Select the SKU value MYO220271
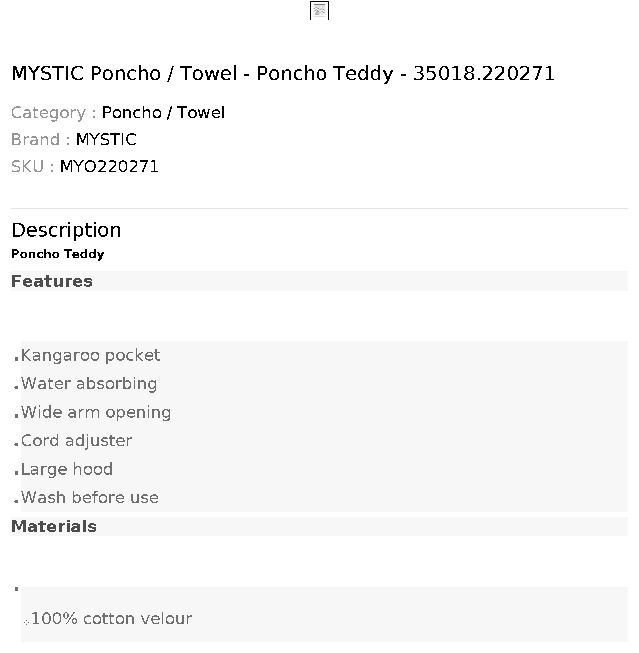Screen dimensions: 639x653 click(109, 167)
